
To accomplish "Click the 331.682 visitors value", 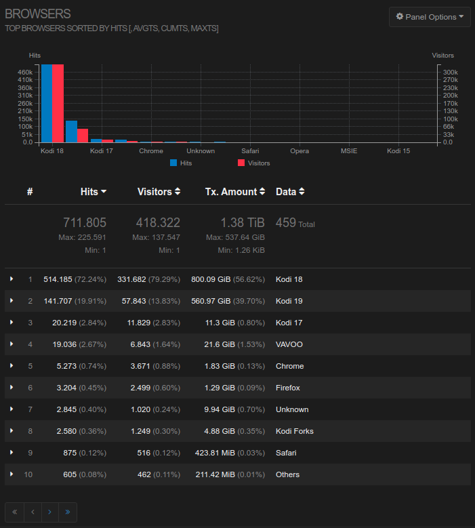I will coord(131,279).
